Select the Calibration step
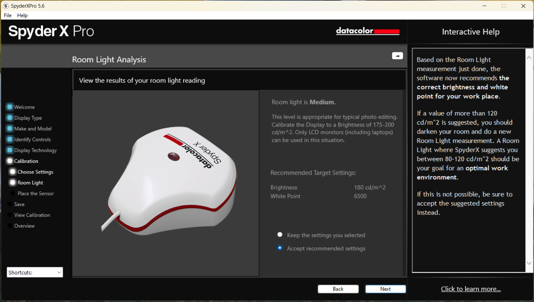The width and height of the screenshot is (534, 302). tap(26, 161)
